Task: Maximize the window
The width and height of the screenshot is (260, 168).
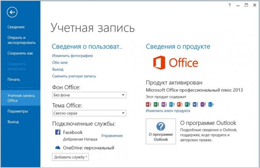Action: tap(246, 5)
